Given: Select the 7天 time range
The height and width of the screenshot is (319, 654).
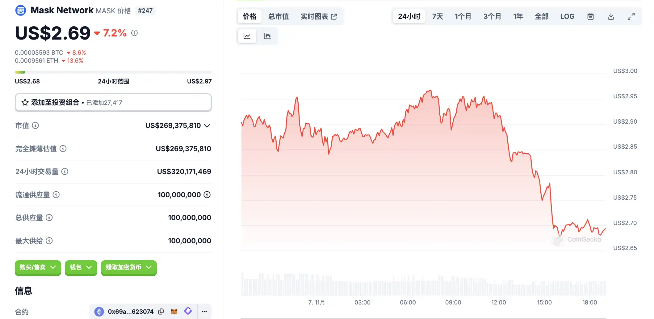Looking at the screenshot, I should 438,16.
